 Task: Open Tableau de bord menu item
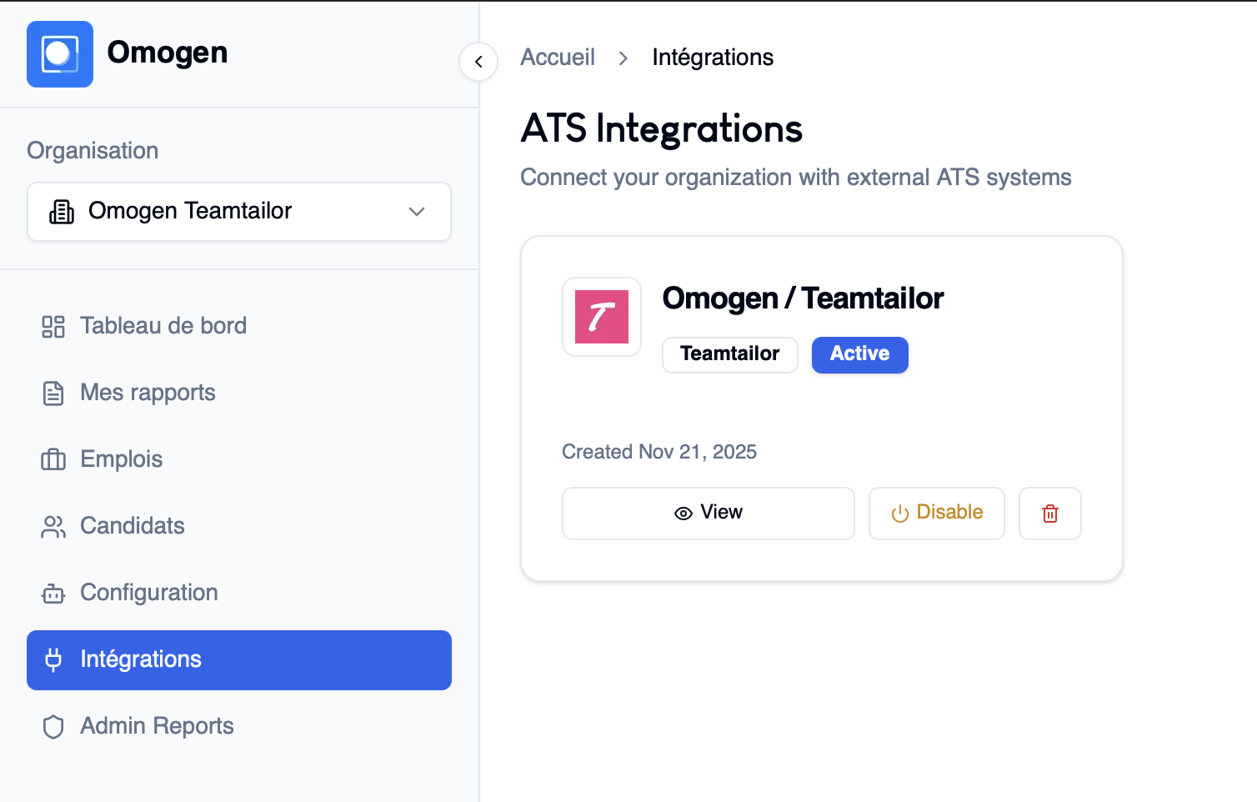pyautogui.click(x=163, y=326)
